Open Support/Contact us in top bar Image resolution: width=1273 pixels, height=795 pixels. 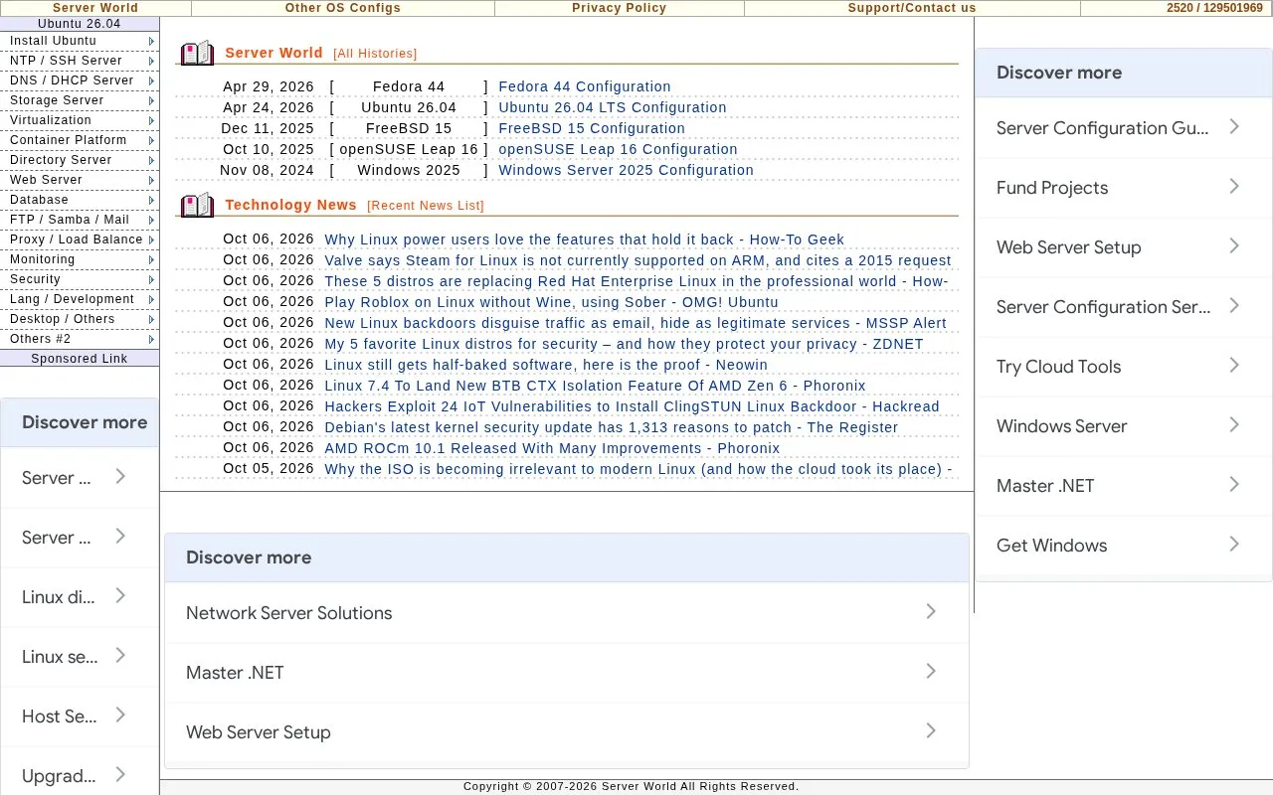click(x=912, y=8)
